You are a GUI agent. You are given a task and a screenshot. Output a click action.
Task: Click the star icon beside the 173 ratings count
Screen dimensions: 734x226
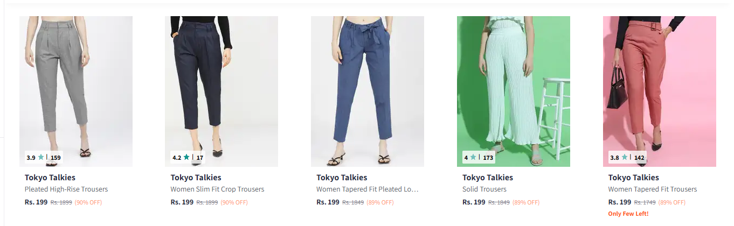[x=473, y=158]
